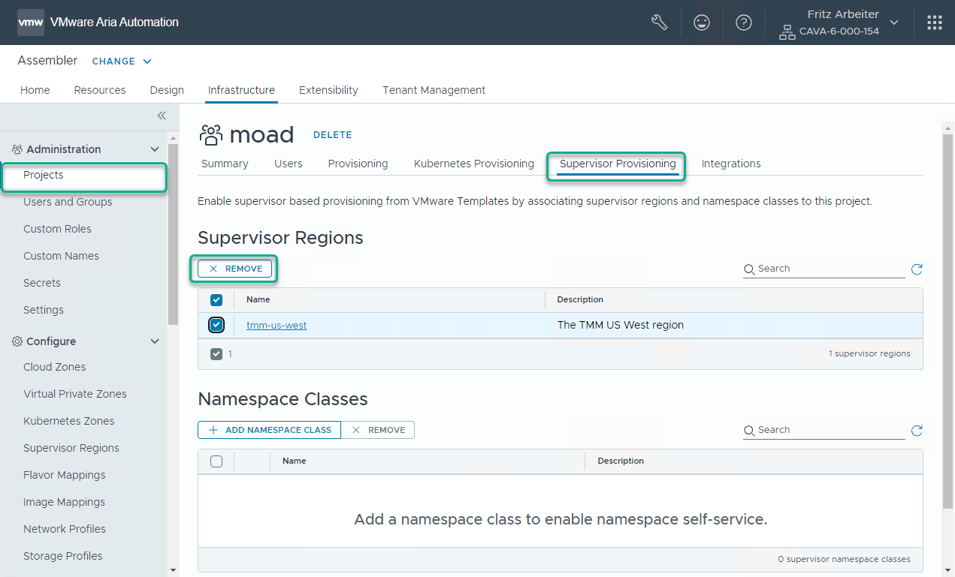Screen dimensions: 955x577
Task: Open the services grid apps icon
Action: [935, 23]
